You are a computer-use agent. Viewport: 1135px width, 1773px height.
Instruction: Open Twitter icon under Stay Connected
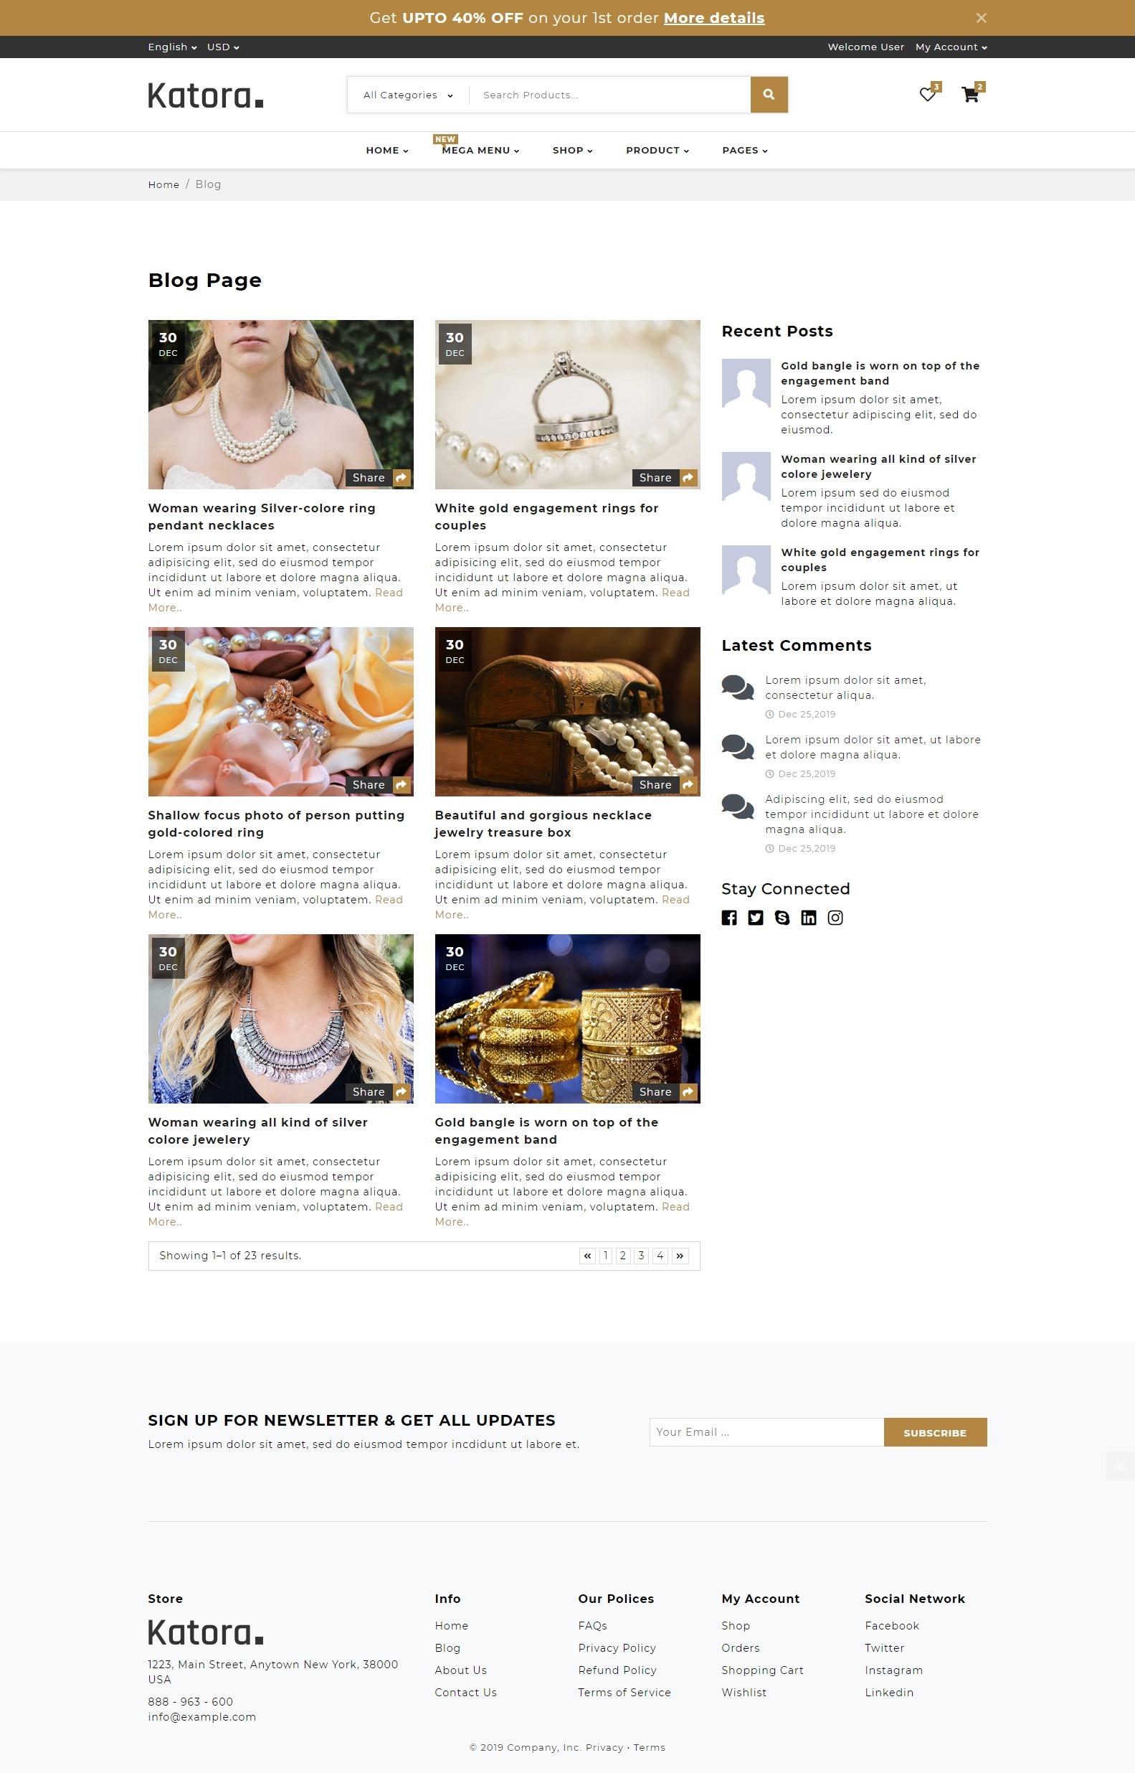(756, 918)
